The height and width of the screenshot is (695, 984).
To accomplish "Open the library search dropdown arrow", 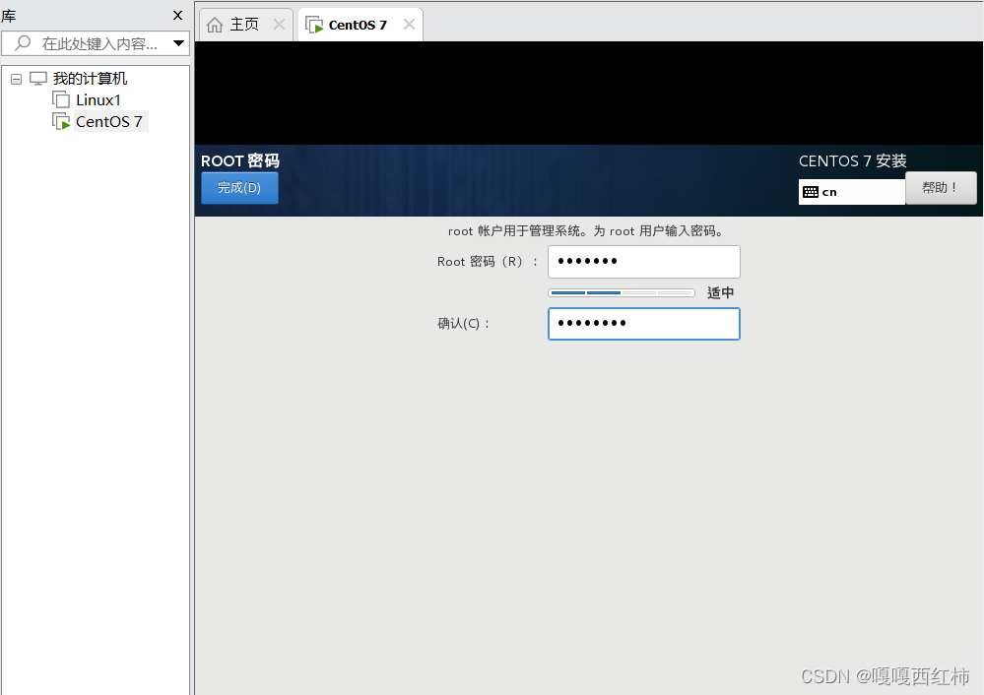I will [x=179, y=43].
